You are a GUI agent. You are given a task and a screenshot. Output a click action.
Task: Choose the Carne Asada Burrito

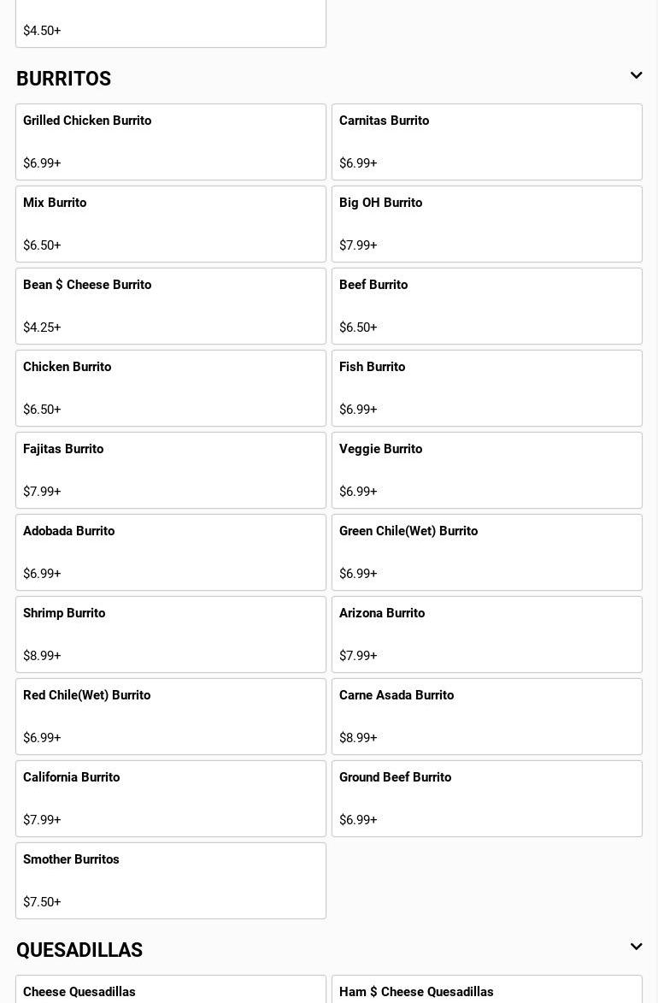[487, 717]
